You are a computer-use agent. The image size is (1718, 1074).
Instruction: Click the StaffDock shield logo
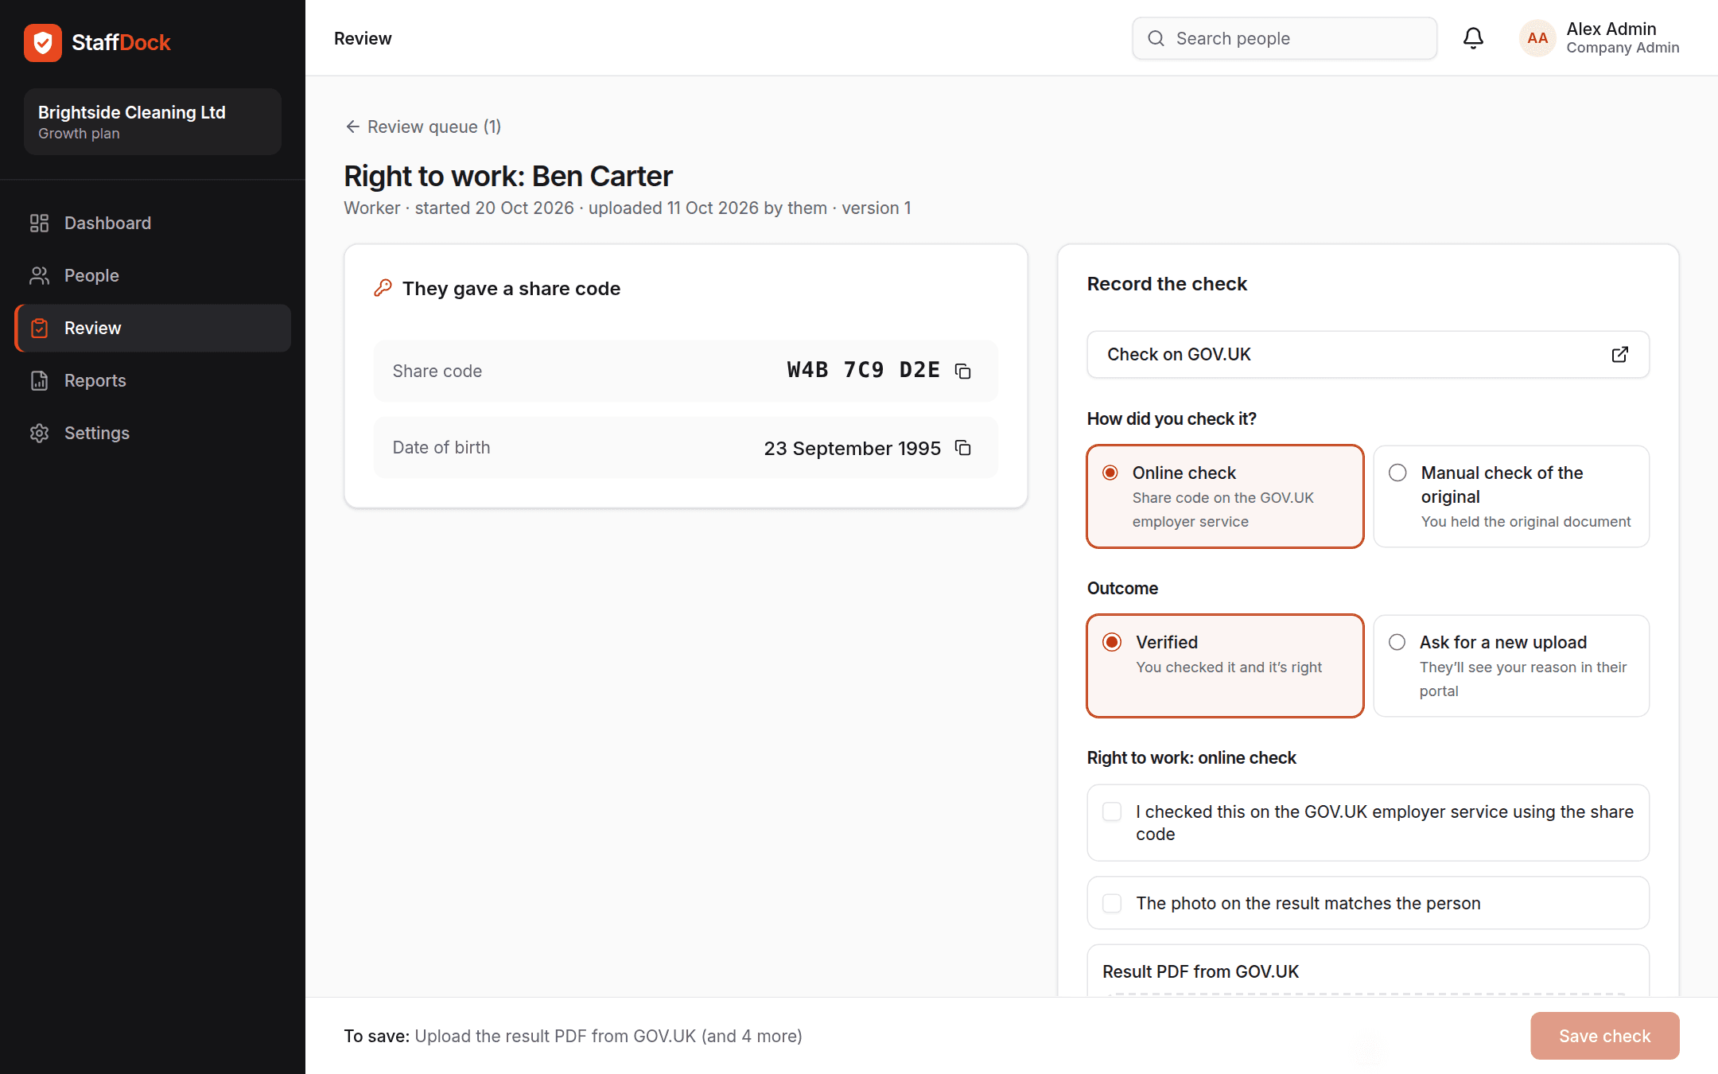pos(43,42)
